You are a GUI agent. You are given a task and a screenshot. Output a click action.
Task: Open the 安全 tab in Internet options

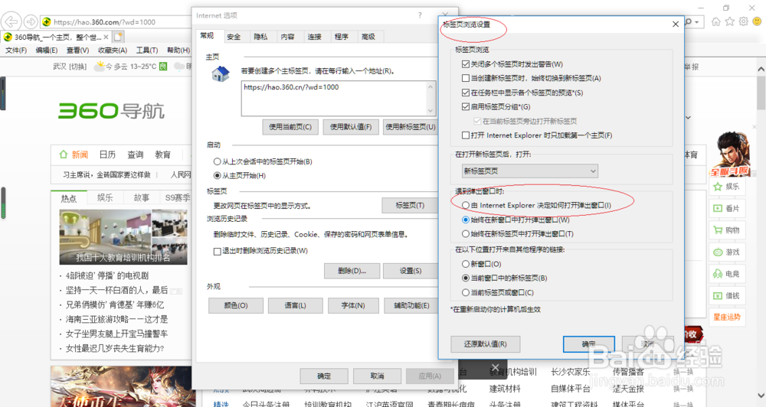234,37
